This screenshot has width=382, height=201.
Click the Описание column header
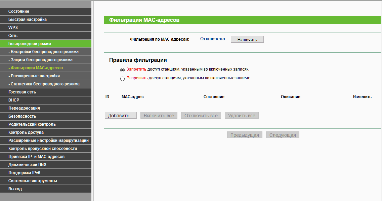(290, 97)
